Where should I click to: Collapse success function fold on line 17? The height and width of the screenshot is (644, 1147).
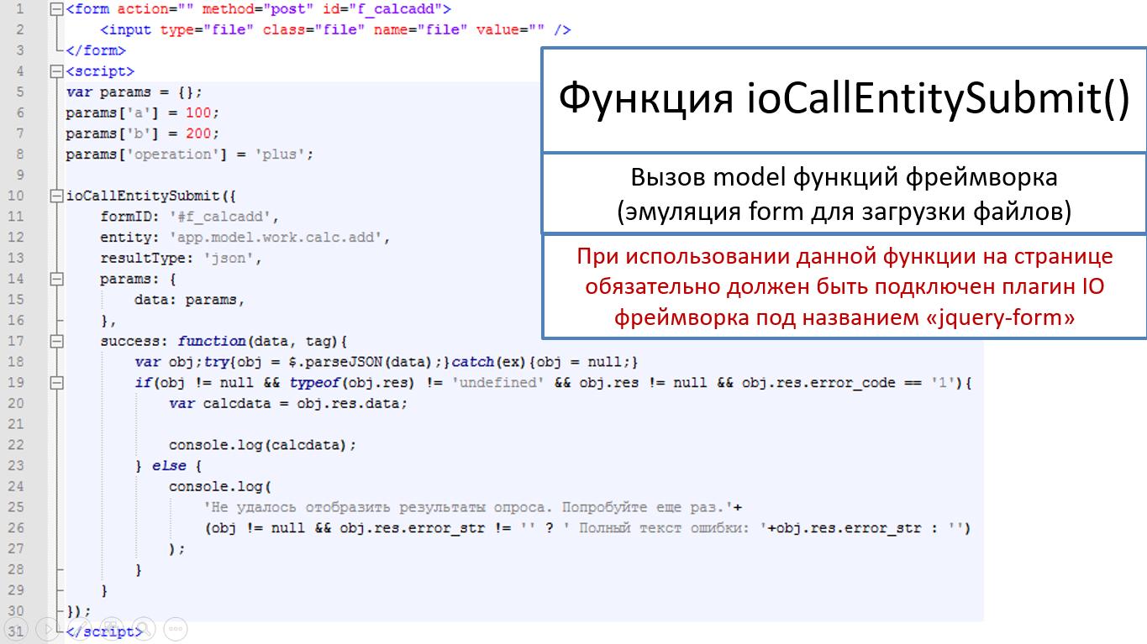pos(56,341)
